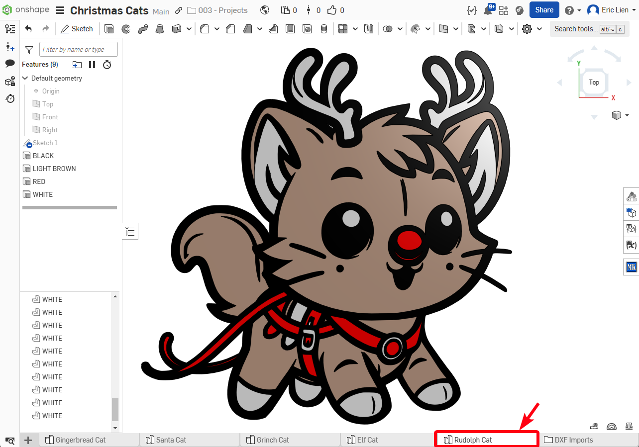This screenshot has height=447, width=639.
Task: Select the Hole tool
Action: pyautogui.click(x=307, y=29)
